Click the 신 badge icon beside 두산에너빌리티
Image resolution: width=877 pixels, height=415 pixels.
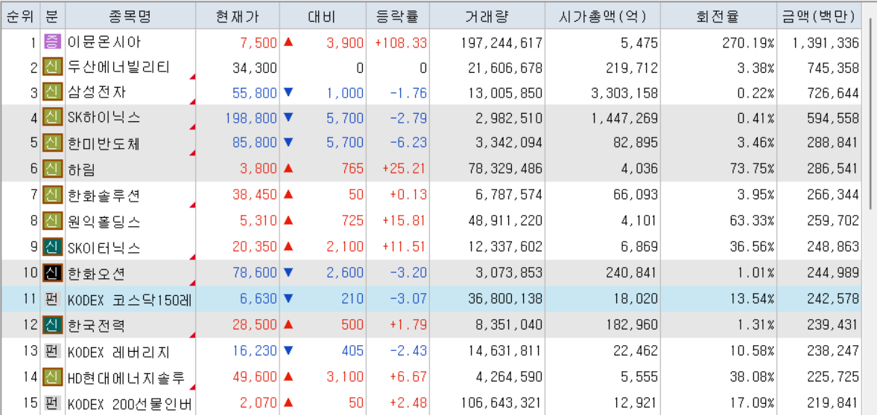(x=51, y=68)
